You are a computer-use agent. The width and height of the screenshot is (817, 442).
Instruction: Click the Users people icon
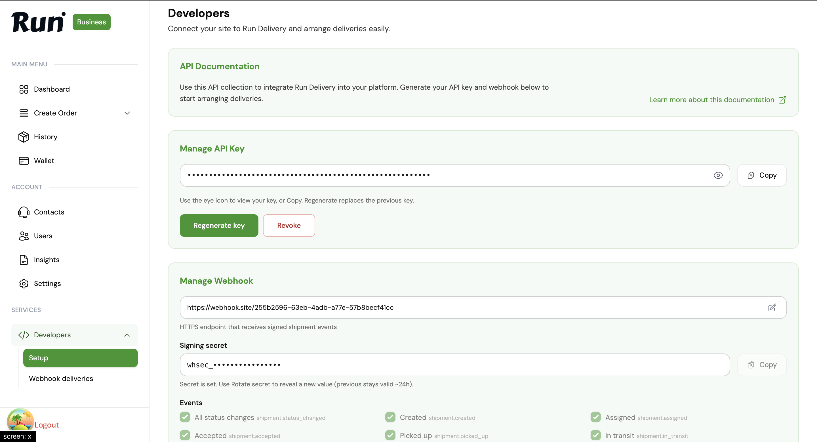click(24, 236)
